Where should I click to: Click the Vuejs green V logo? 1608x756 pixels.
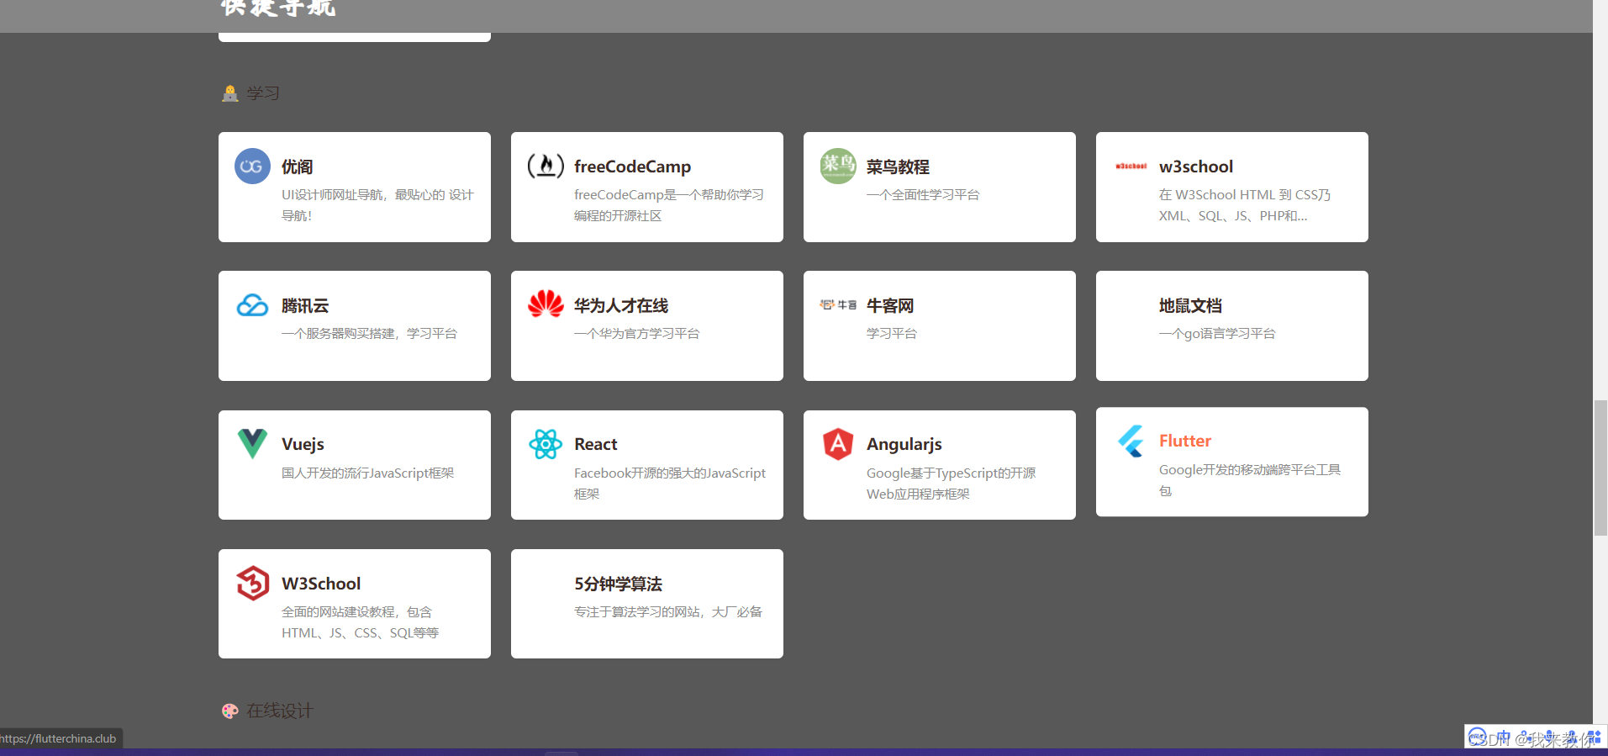tap(252, 443)
